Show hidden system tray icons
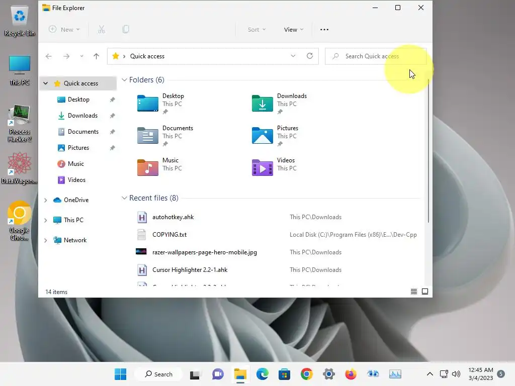The image size is (515, 386). click(430, 374)
